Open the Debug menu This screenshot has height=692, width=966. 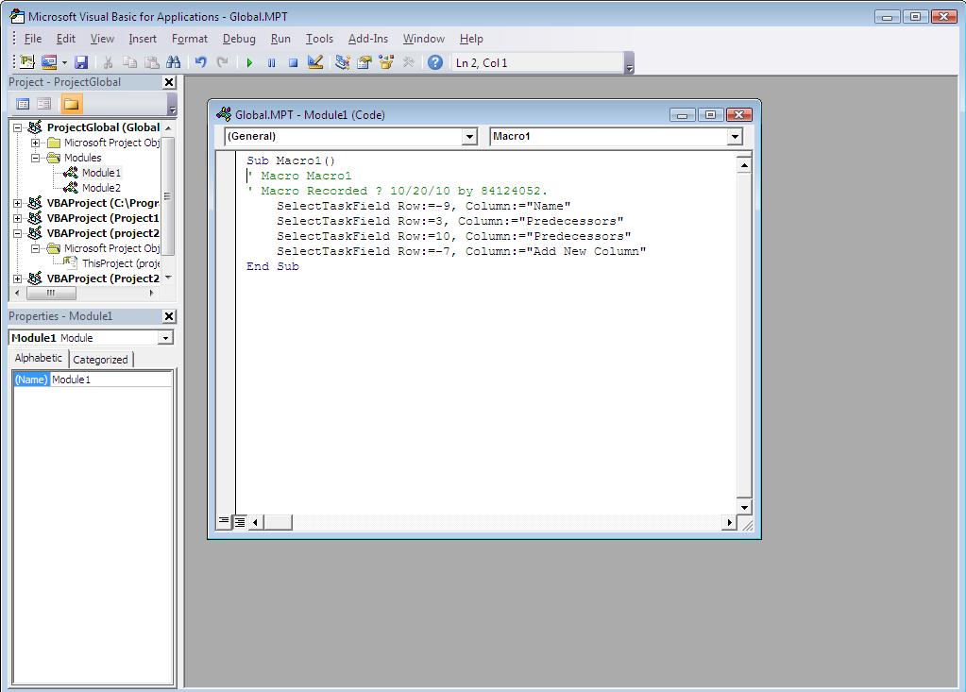(239, 39)
